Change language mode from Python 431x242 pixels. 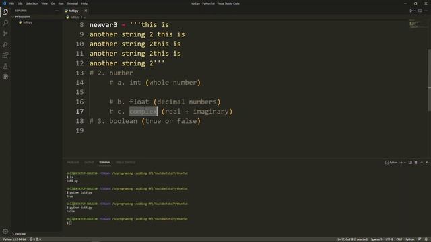[x=410, y=239]
